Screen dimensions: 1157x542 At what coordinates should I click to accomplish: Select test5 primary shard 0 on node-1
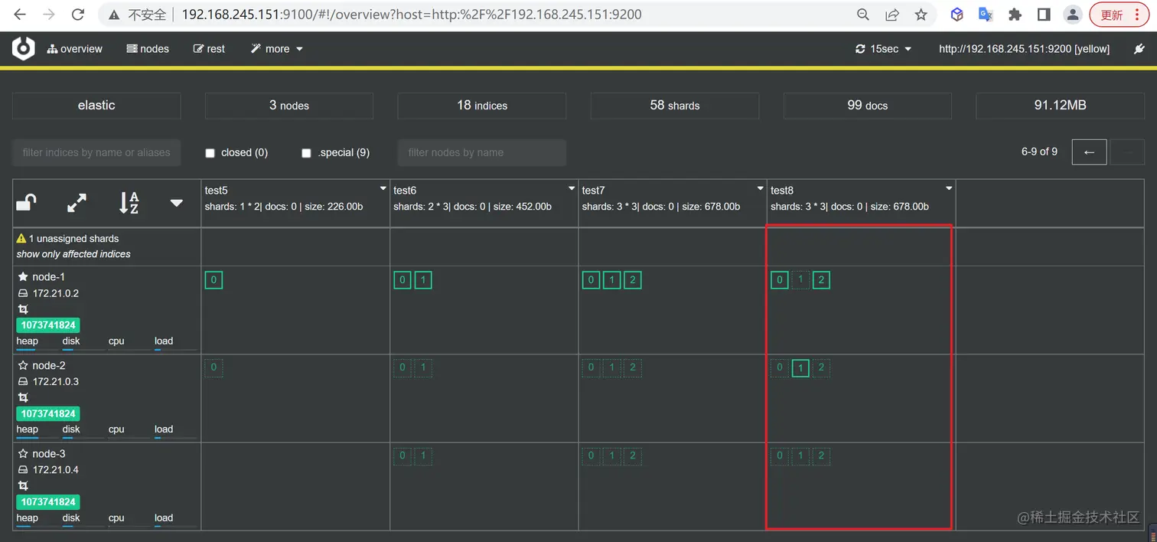click(213, 280)
